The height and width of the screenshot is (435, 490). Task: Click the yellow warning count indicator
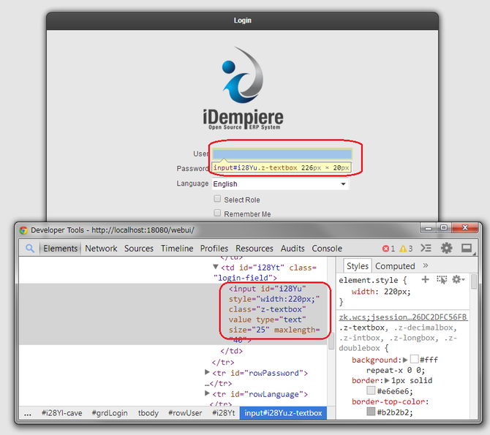click(406, 249)
